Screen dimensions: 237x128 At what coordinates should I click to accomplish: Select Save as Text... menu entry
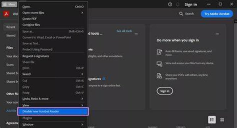tap(53, 43)
